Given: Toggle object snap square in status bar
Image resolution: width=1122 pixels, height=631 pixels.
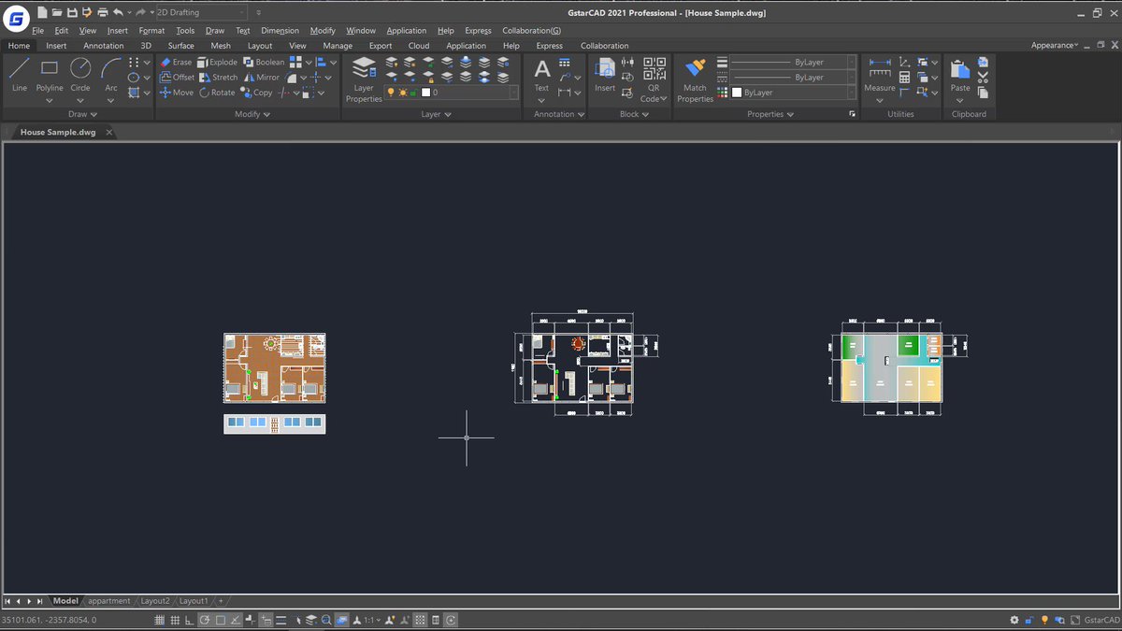Looking at the screenshot, I should (221, 620).
